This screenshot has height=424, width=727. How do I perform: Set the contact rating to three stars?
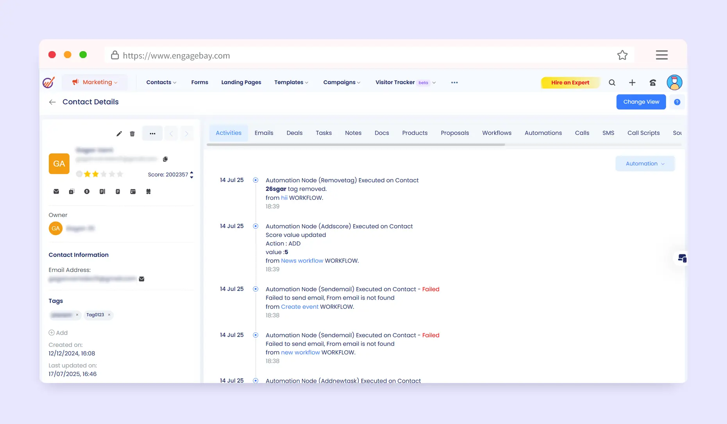[x=104, y=174]
